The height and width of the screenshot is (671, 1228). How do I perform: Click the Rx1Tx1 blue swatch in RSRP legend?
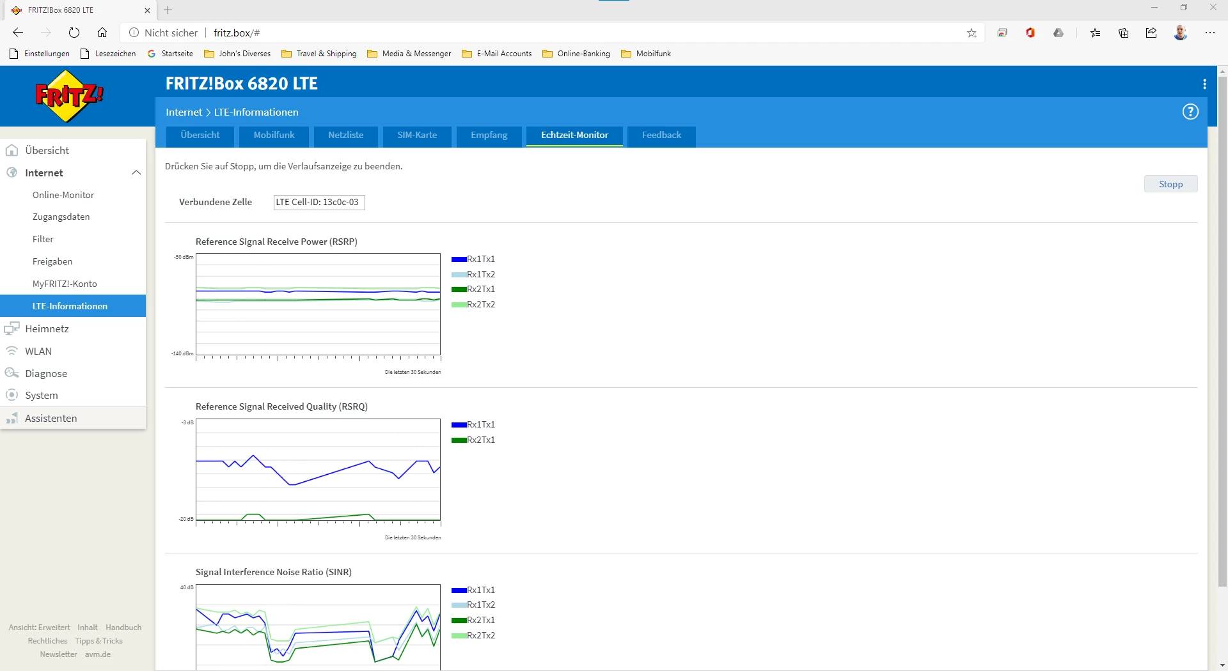[459, 259]
